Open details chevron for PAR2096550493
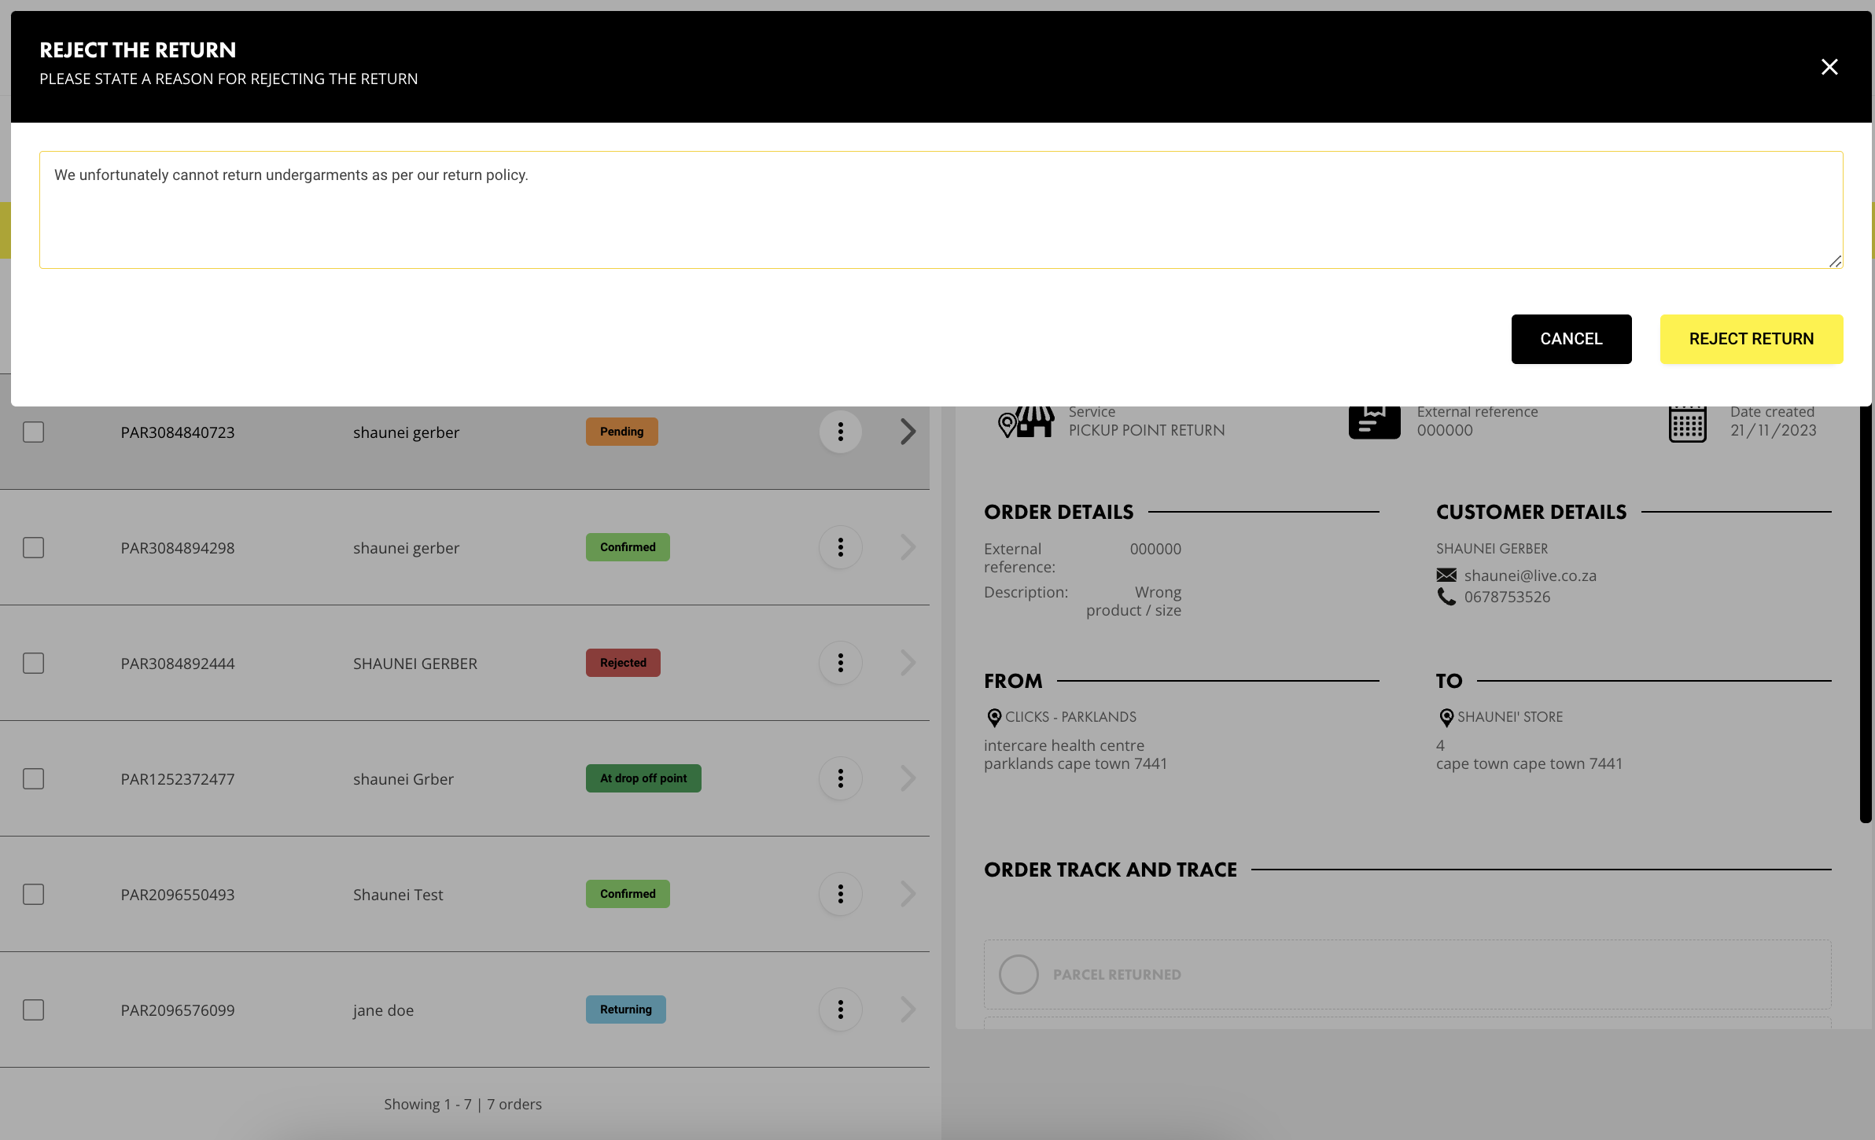Viewport: 1875px width, 1140px height. point(908,894)
